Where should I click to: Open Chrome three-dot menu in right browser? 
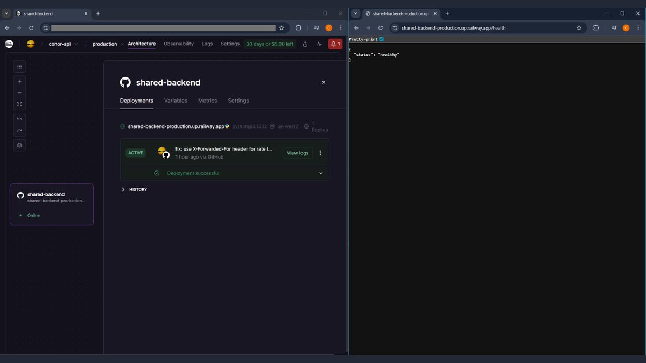(x=638, y=27)
